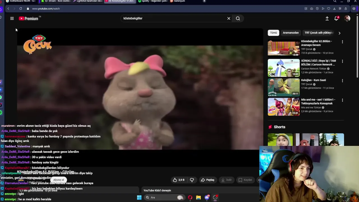
Task: Open a new browser tab with plus
Action: 204,1
